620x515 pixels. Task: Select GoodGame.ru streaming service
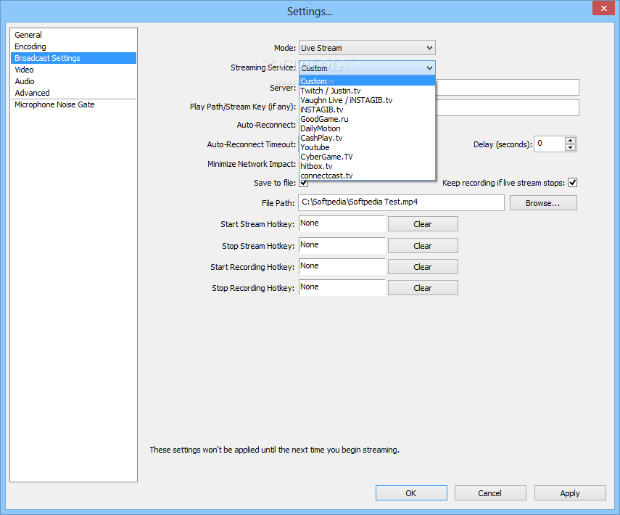[x=367, y=119]
